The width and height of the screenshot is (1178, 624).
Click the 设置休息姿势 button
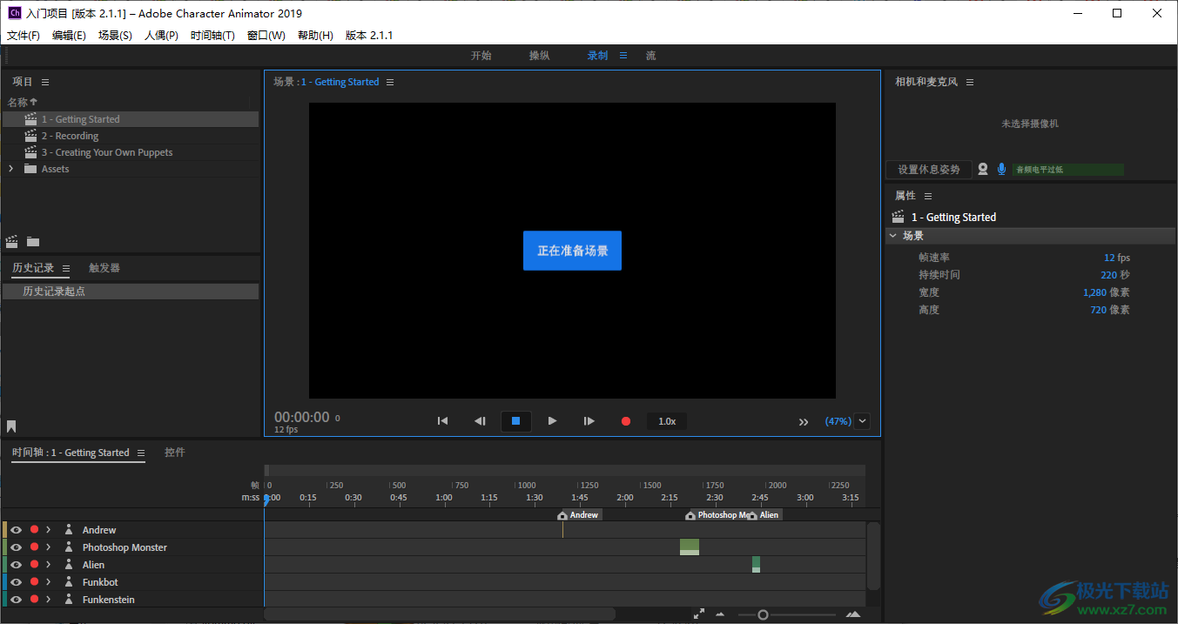tap(929, 170)
